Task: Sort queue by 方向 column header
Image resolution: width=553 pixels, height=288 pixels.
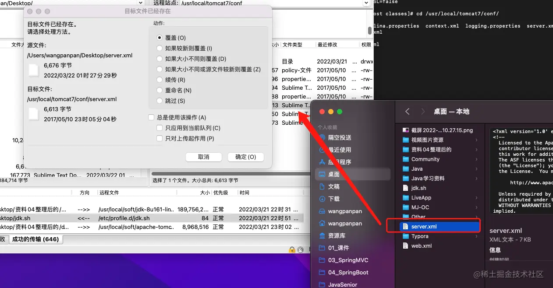Action: (85, 193)
